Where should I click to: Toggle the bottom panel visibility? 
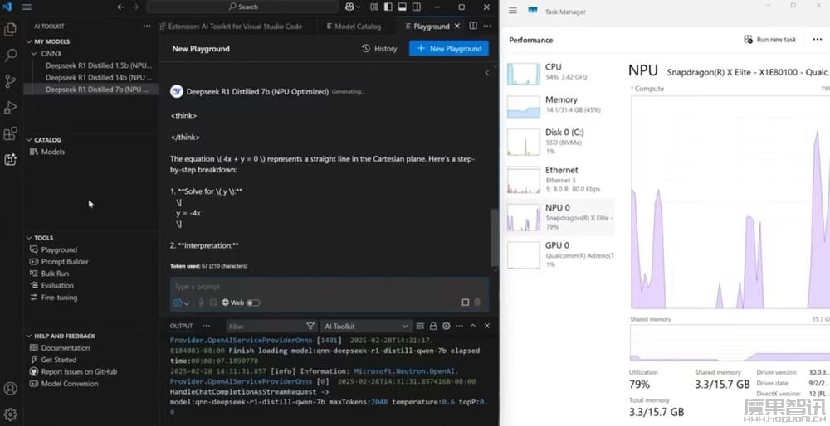tap(403, 7)
